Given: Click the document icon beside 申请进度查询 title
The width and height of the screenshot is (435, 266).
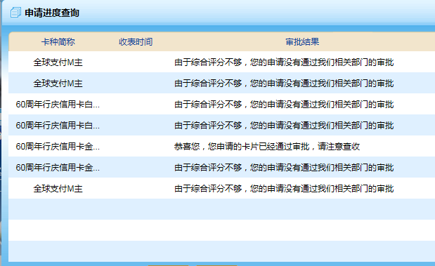Looking at the screenshot, I should point(15,13).
